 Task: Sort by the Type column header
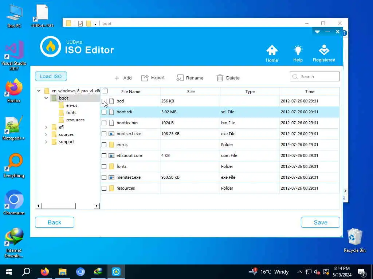click(250, 91)
